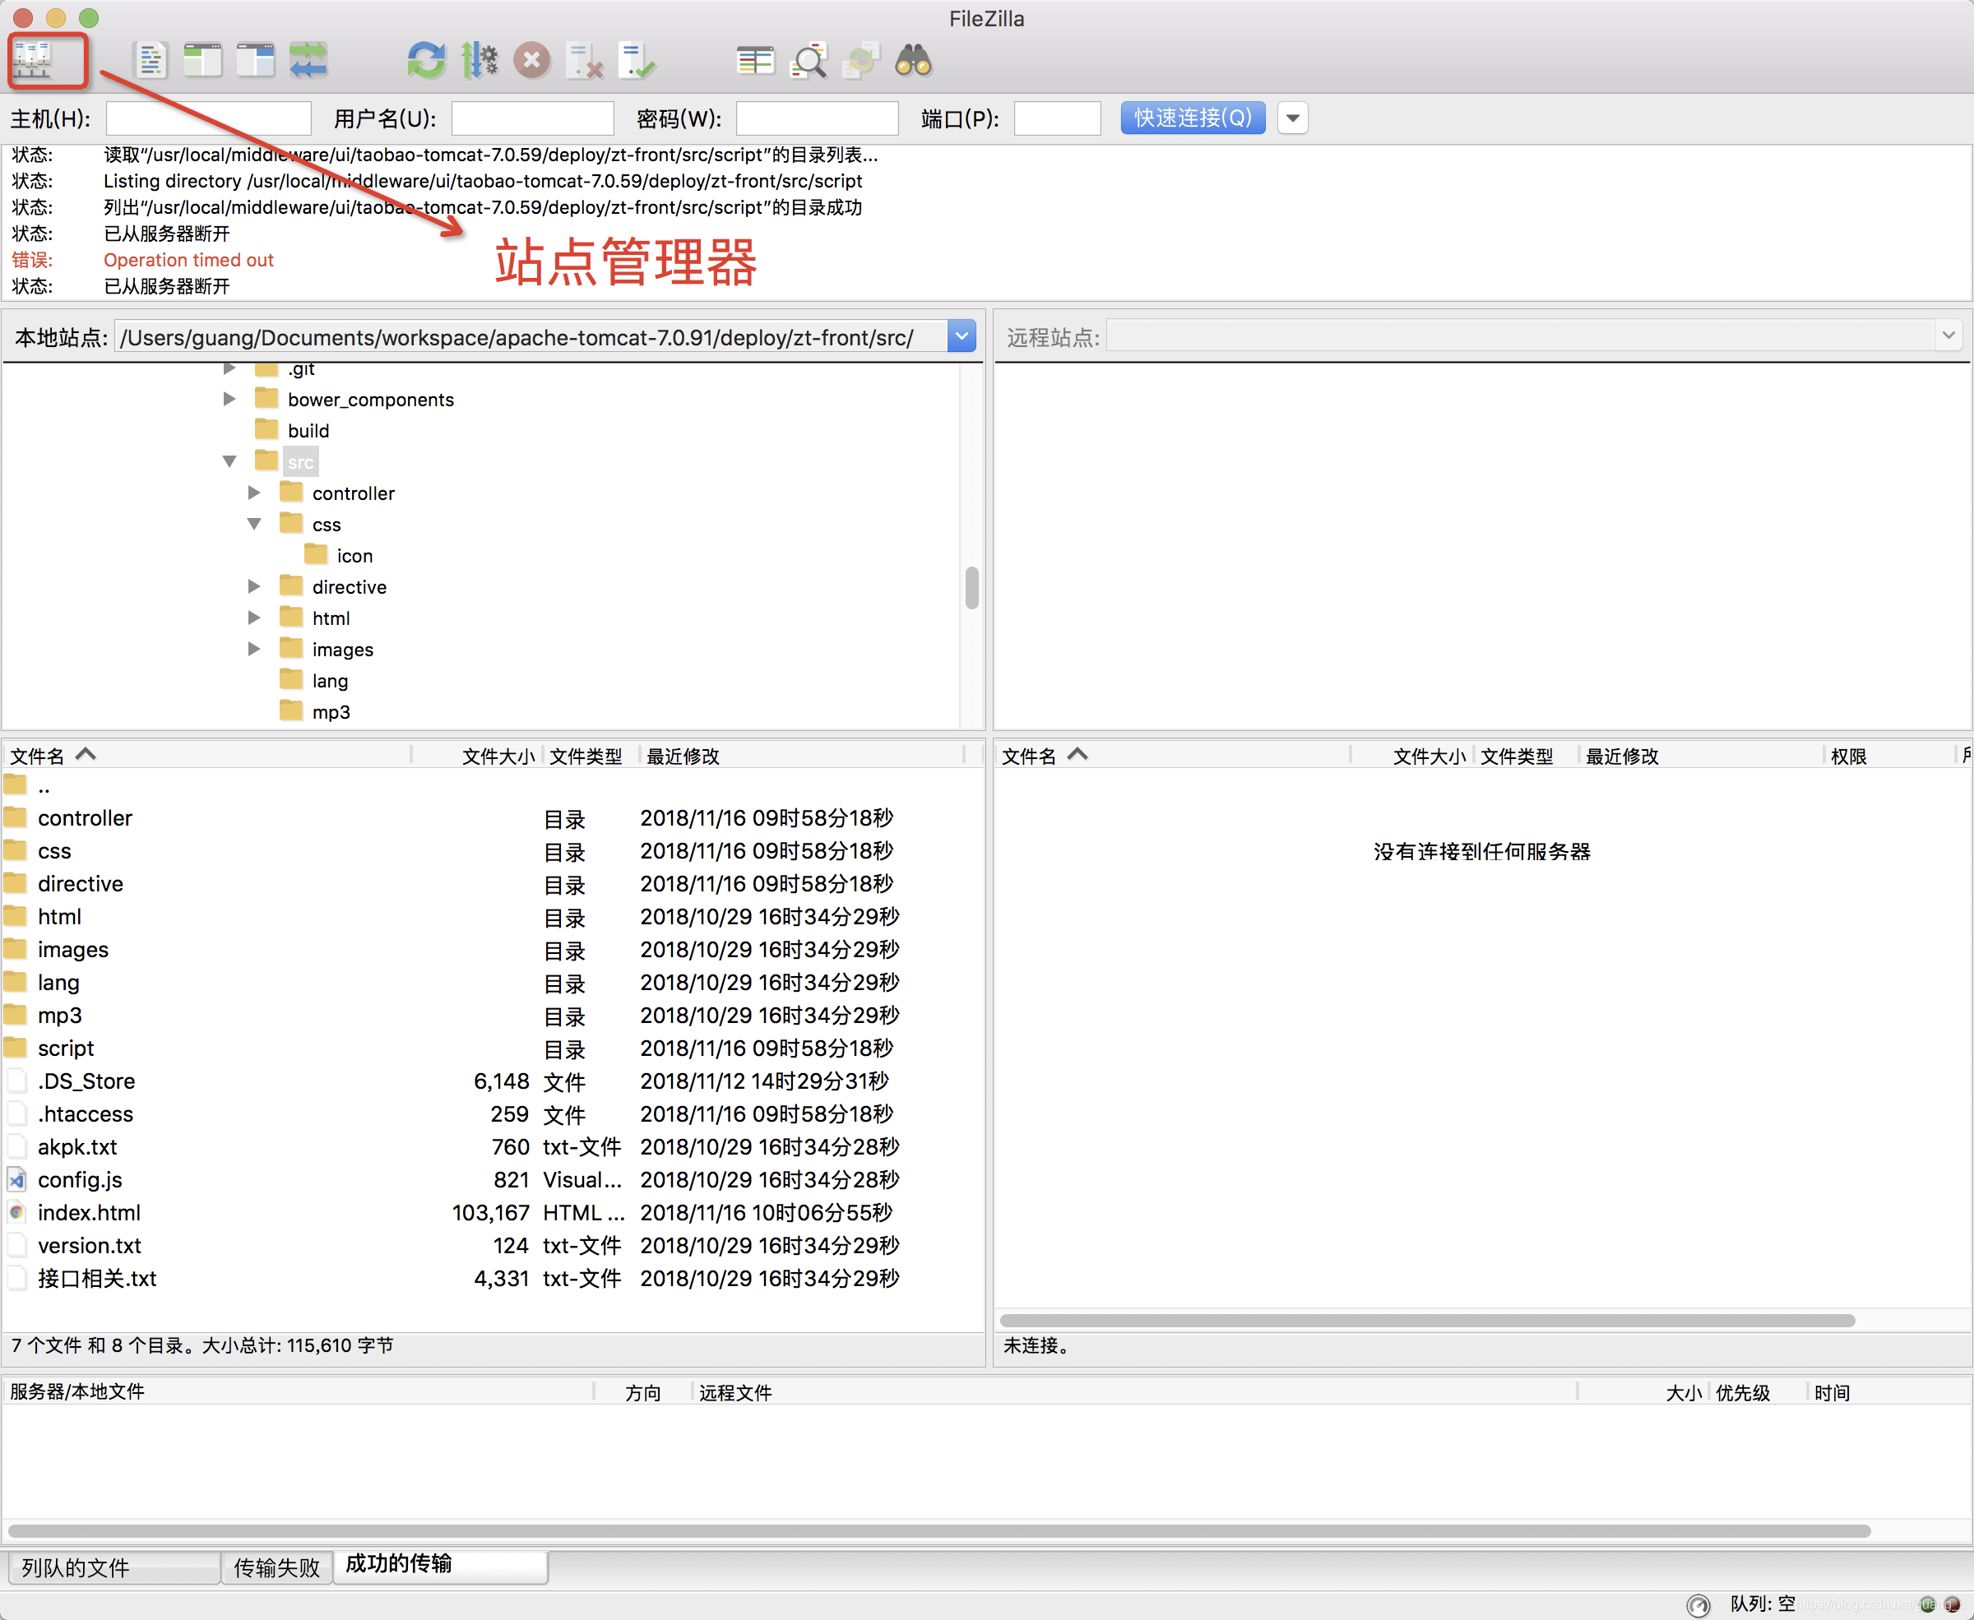The height and width of the screenshot is (1620, 1974).
Task: Switch to the 传输失败 tab
Action: pyautogui.click(x=276, y=1567)
